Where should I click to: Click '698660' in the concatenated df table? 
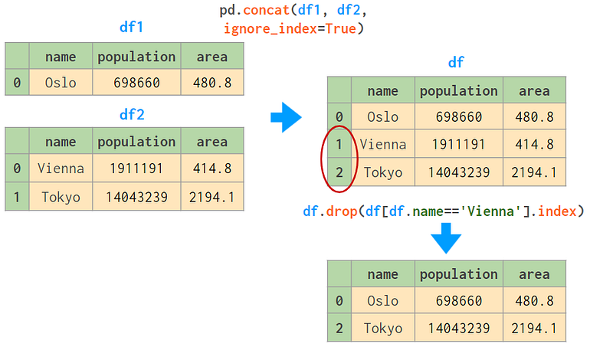click(459, 116)
